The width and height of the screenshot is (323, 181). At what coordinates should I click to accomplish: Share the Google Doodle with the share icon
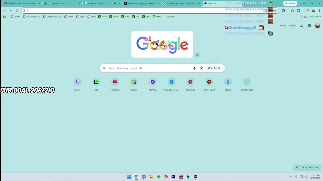pos(197,55)
